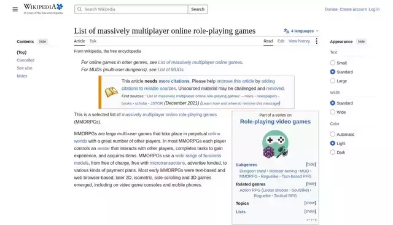Select Standard text size
Screen dimensions: 393x225
(332, 72)
